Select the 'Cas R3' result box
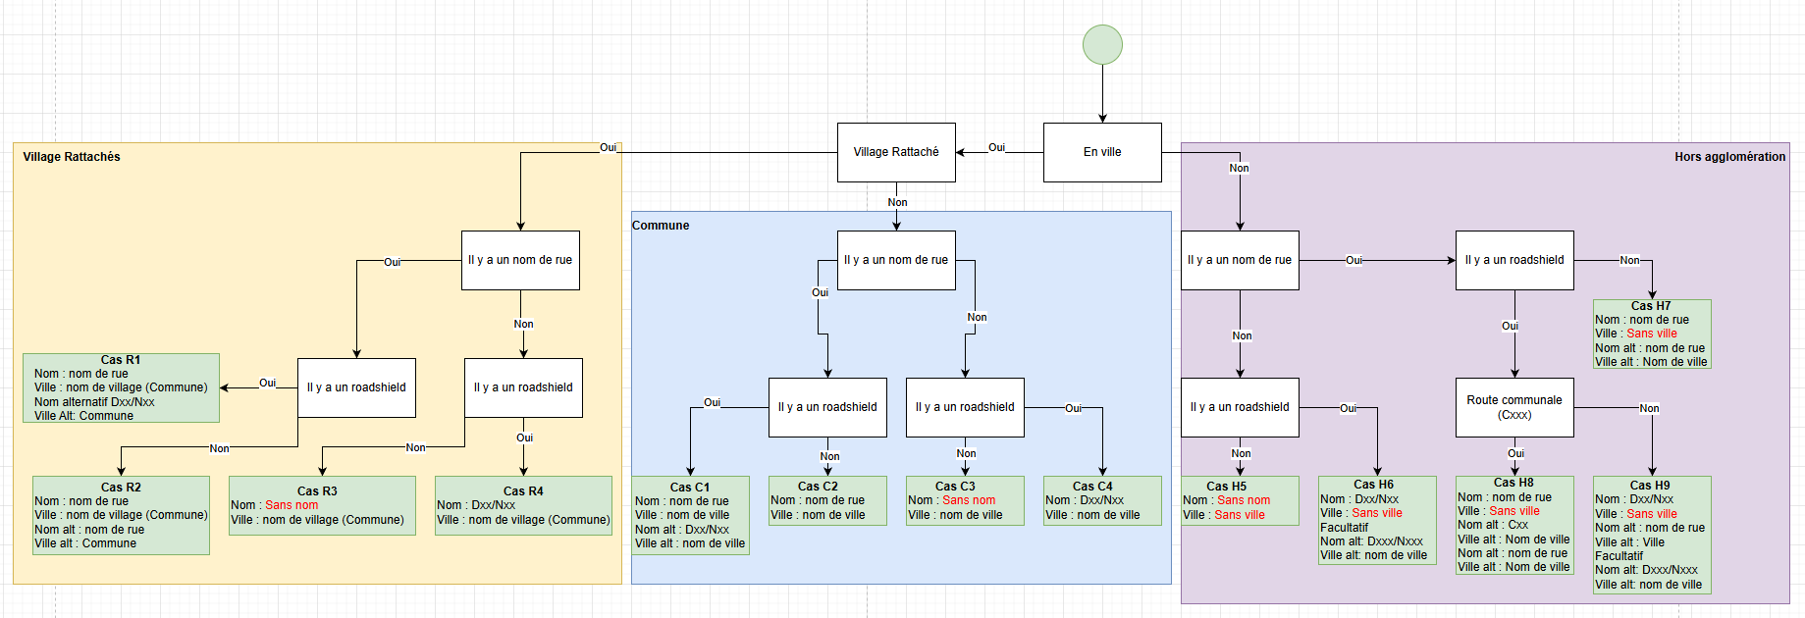 point(322,506)
